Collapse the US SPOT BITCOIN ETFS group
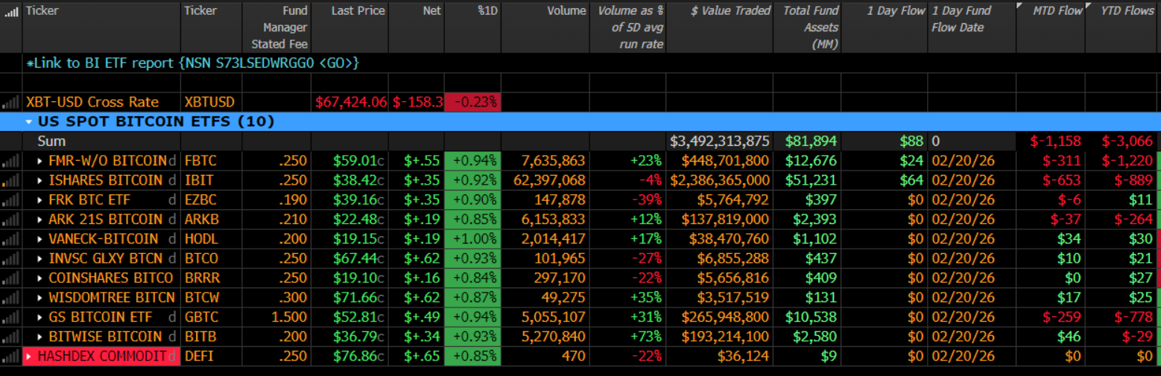This screenshot has width=1161, height=376. click(x=29, y=121)
